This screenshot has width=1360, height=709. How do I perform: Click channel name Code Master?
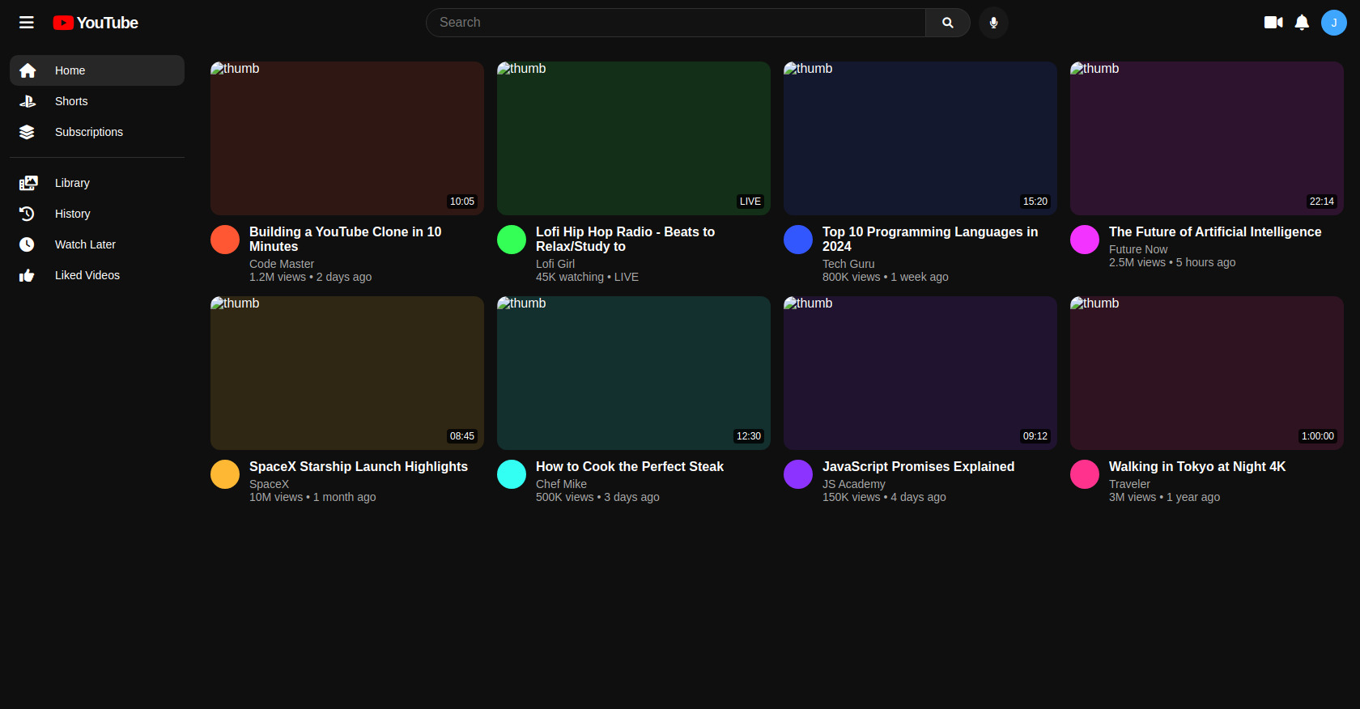(x=282, y=264)
